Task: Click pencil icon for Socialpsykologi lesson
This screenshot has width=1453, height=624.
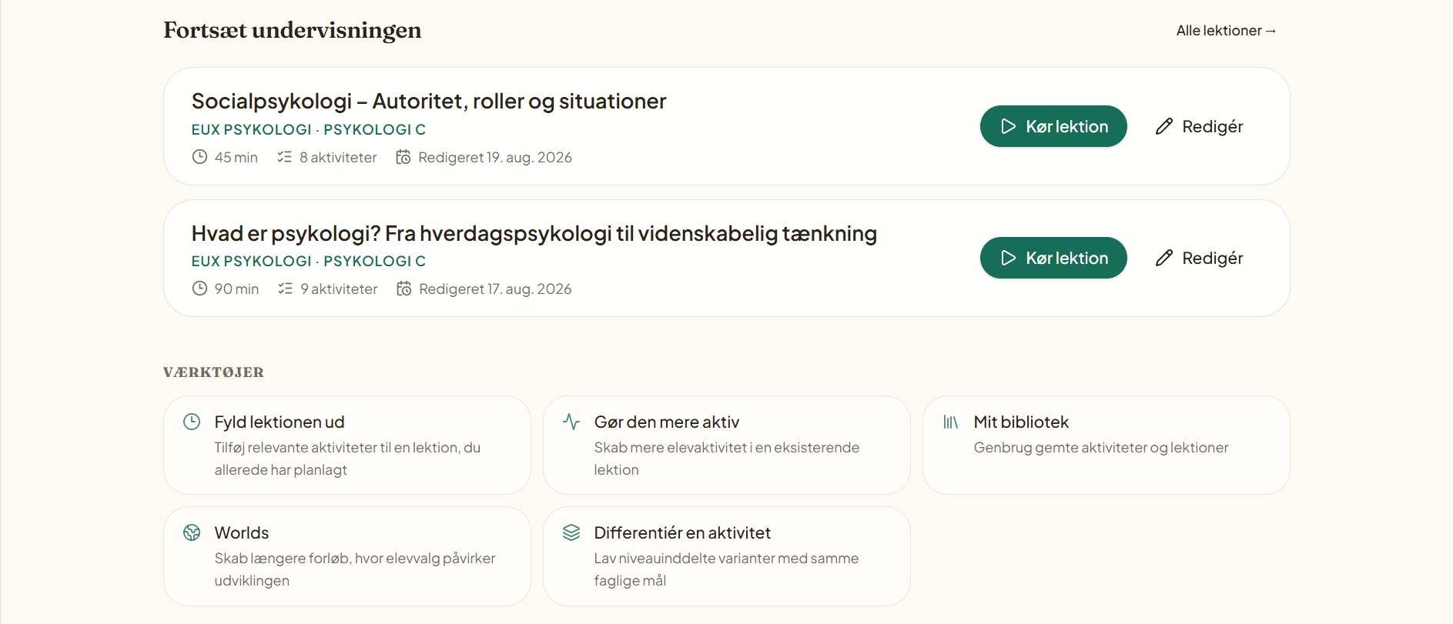Action: coord(1164,126)
